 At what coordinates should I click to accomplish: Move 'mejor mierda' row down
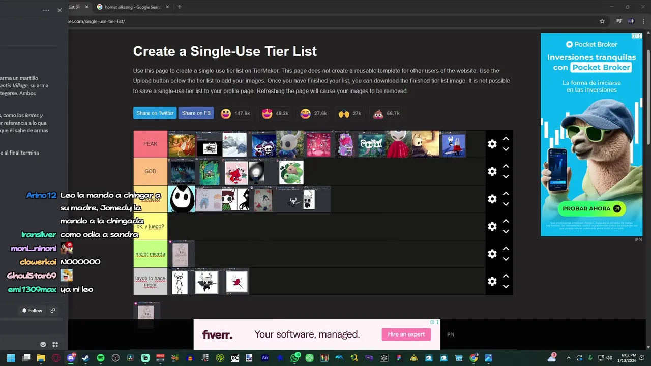pyautogui.click(x=506, y=259)
